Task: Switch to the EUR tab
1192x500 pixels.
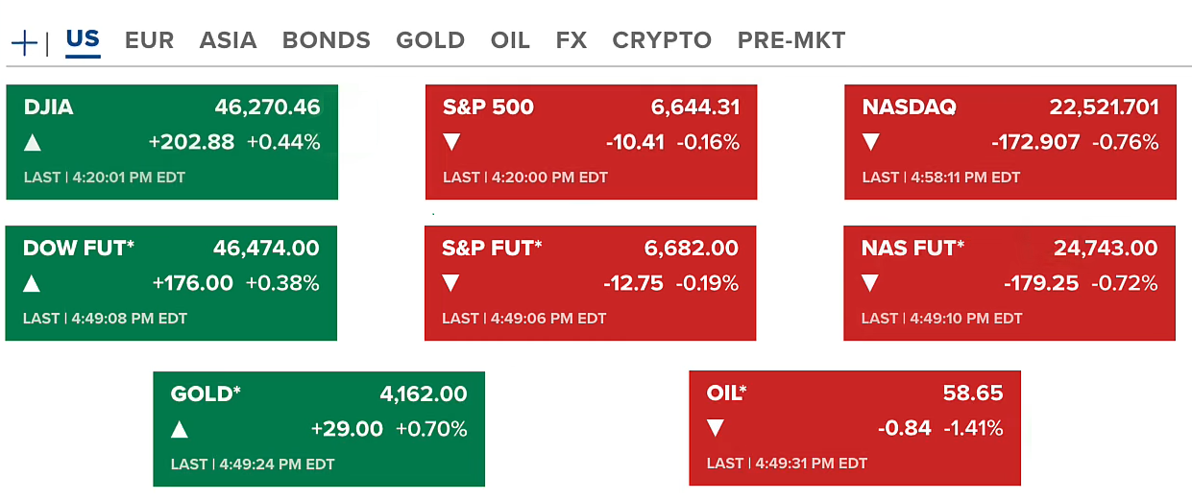Action: click(x=149, y=40)
